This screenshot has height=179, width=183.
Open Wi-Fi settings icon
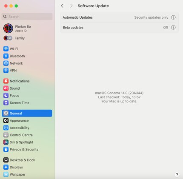6,49
